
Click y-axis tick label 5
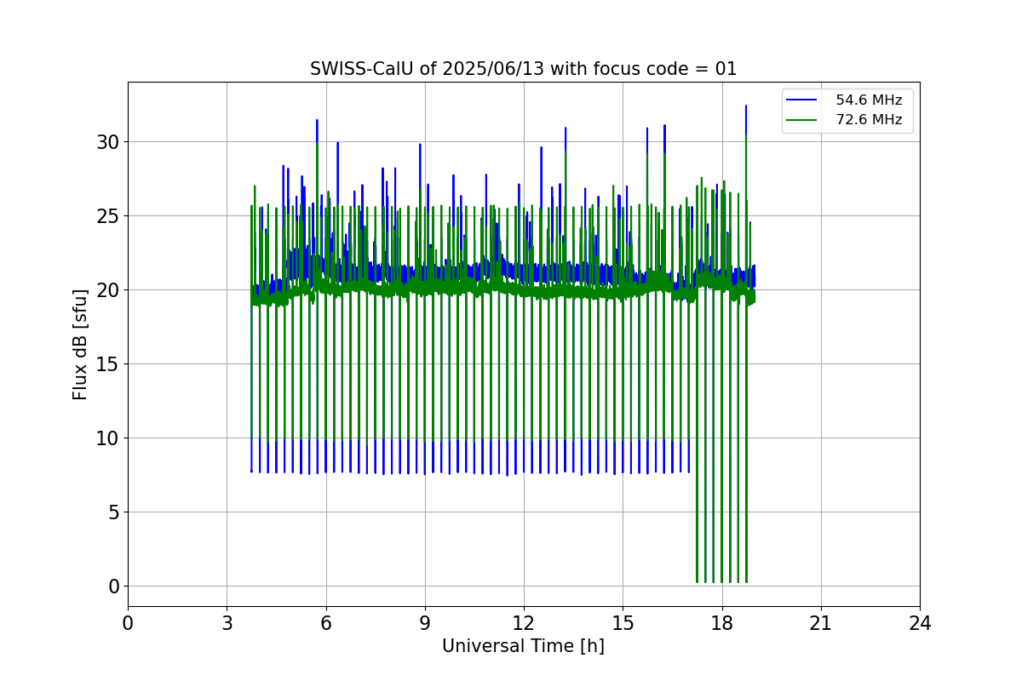click(113, 512)
